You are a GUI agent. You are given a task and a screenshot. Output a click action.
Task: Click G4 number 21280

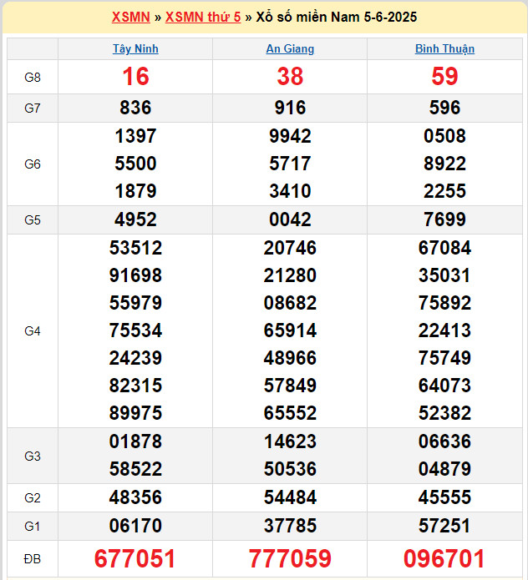pyautogui.click(x=290, y=275)
